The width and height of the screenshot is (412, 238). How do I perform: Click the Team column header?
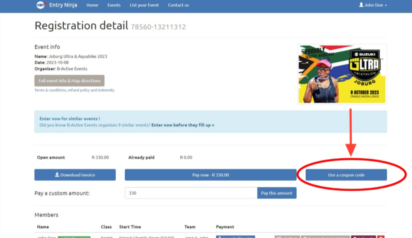coord(190,227)
